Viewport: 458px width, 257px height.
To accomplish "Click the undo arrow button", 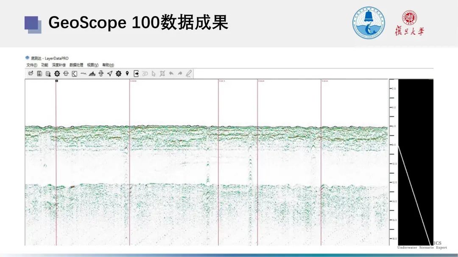I will (171, 74).
